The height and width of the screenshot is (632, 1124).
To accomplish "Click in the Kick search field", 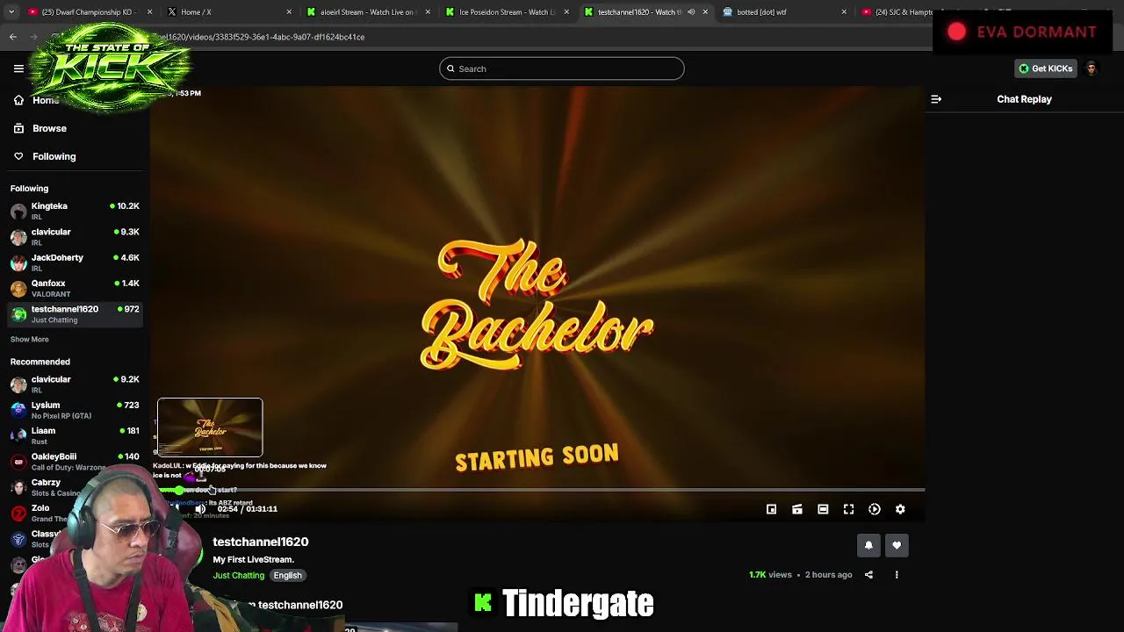I will coord(562,68).
